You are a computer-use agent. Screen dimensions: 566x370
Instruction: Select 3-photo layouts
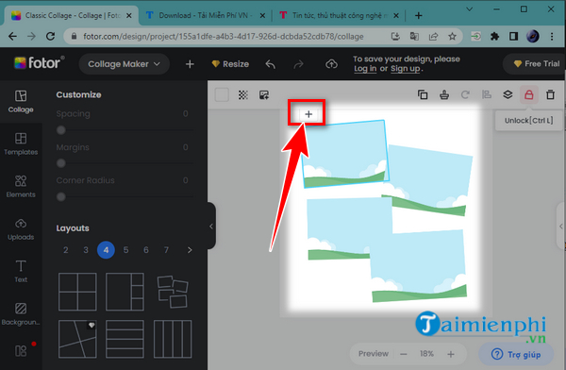(x=86, y=250)
